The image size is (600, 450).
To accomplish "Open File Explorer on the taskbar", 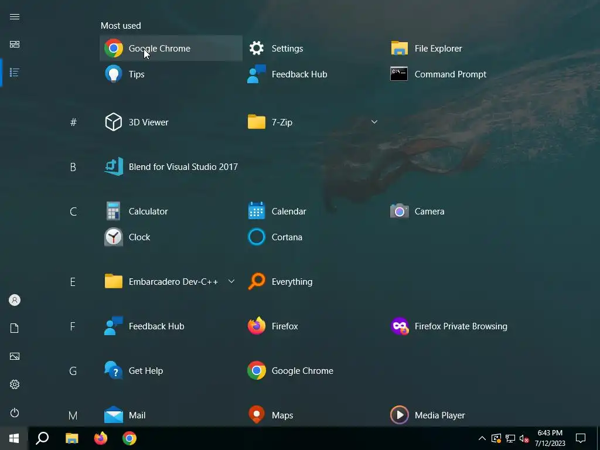I will point(72,438).
